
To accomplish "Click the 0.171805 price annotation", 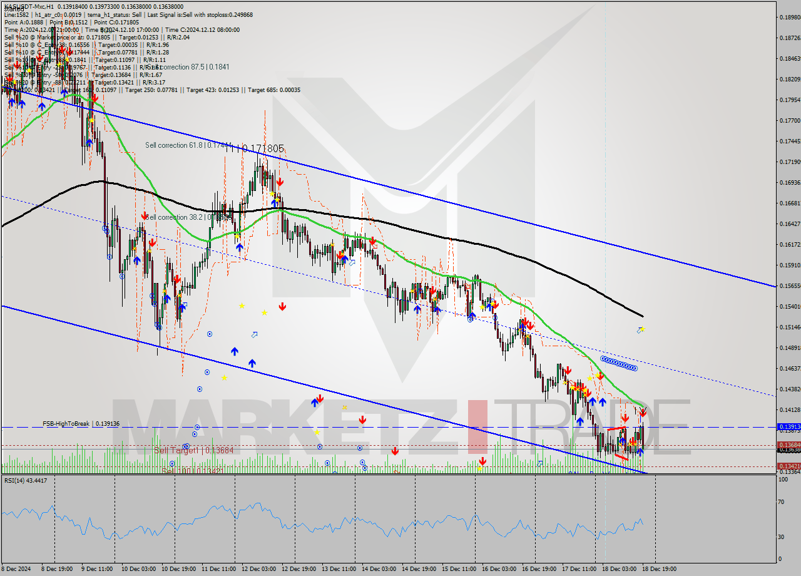I will pos(263,148).
